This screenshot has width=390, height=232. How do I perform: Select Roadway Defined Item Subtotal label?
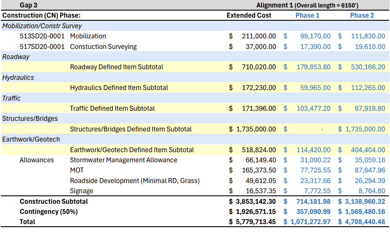(x=116, y=67)
